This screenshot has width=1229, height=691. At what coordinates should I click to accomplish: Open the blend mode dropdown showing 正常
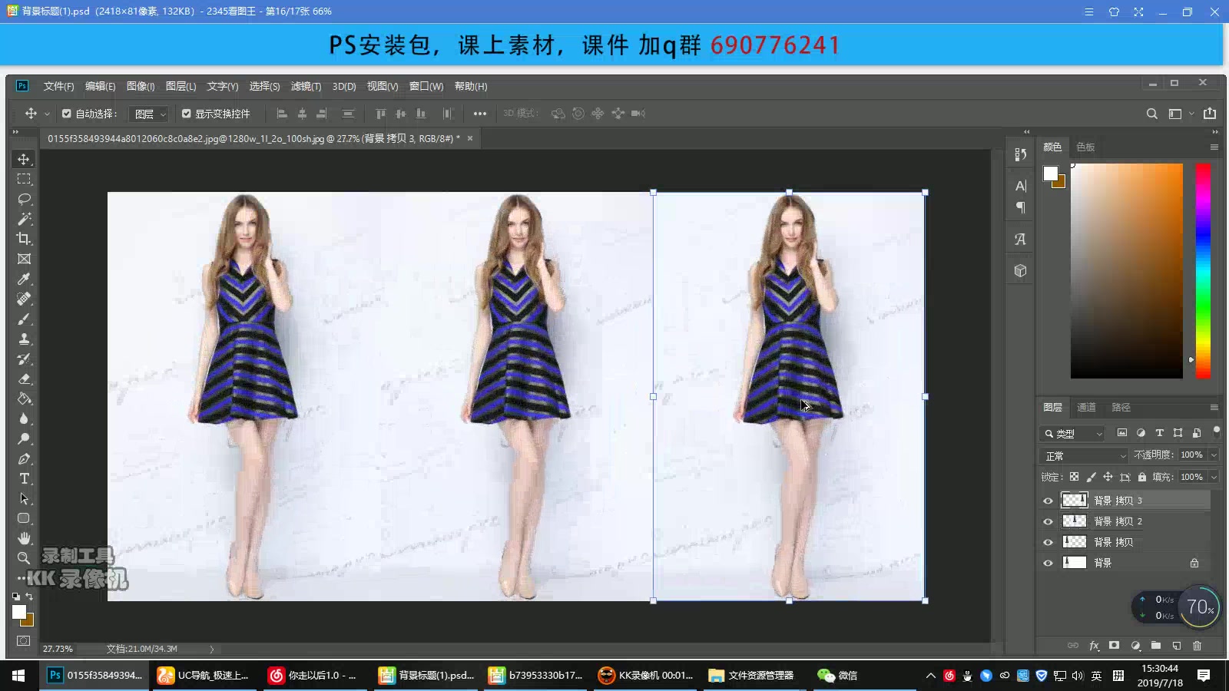[x=1083, y=455]
